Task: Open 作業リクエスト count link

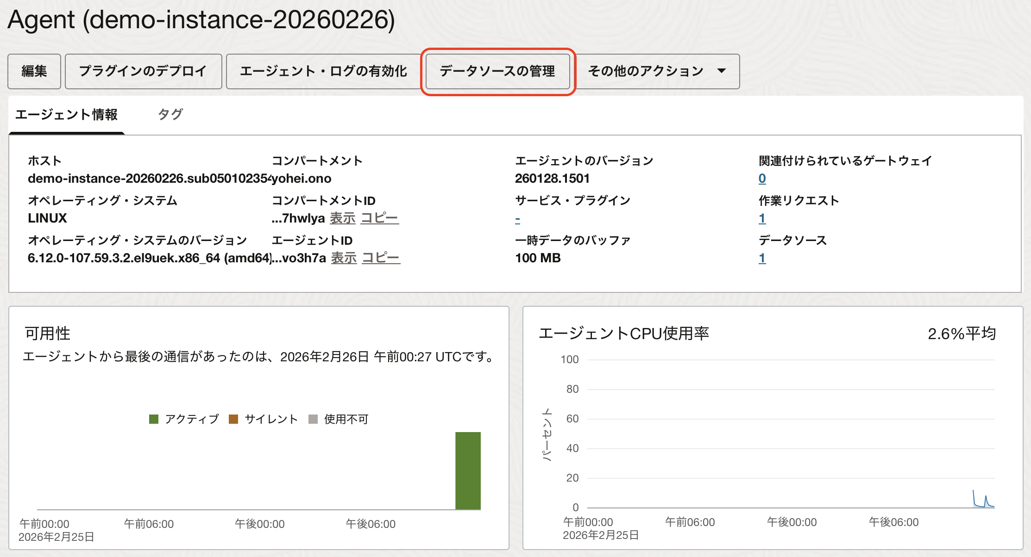Action: [762, 218]
